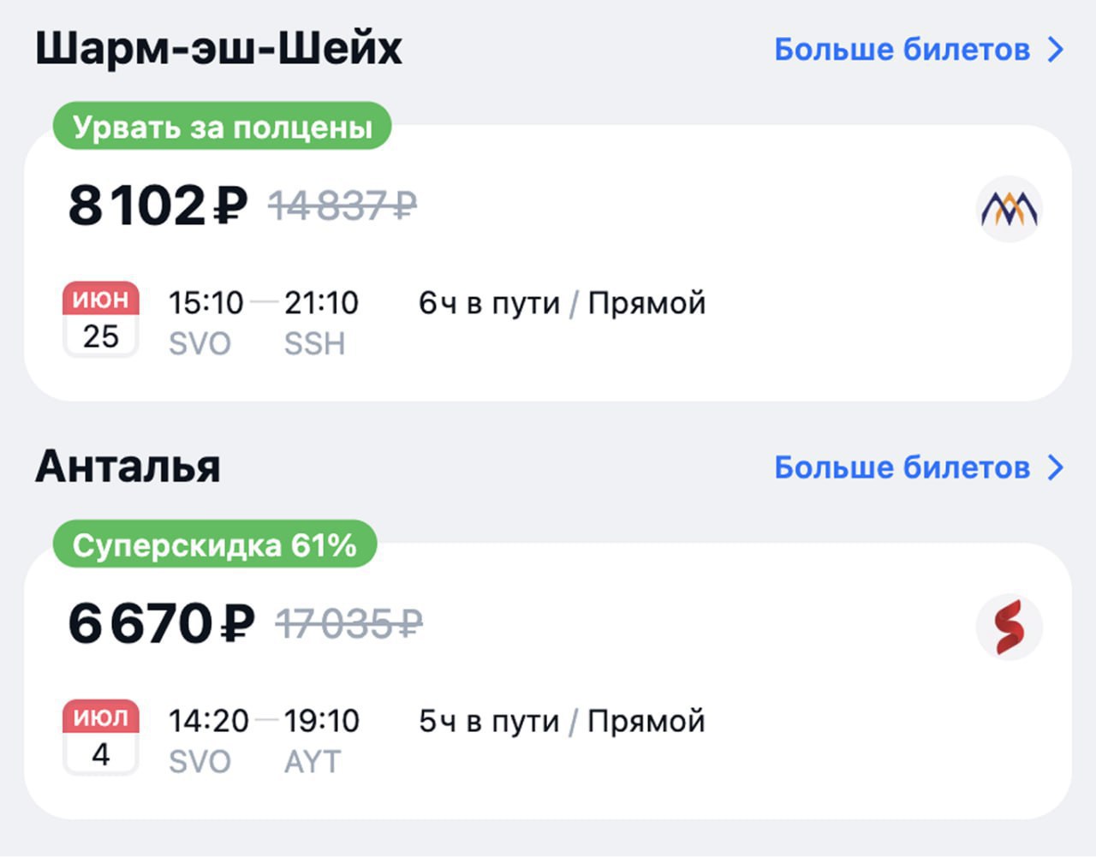Open Больше билетов for Шарм-эш-Шейх
The image size is (1096, 857).
(902, 50)
